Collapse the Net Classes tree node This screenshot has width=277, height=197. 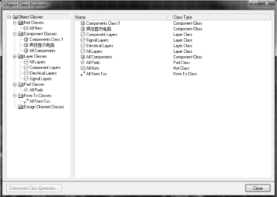click(x=15, y=23)
